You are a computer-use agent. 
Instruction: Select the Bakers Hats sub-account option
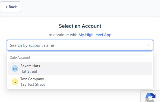[x=80, y=69]
